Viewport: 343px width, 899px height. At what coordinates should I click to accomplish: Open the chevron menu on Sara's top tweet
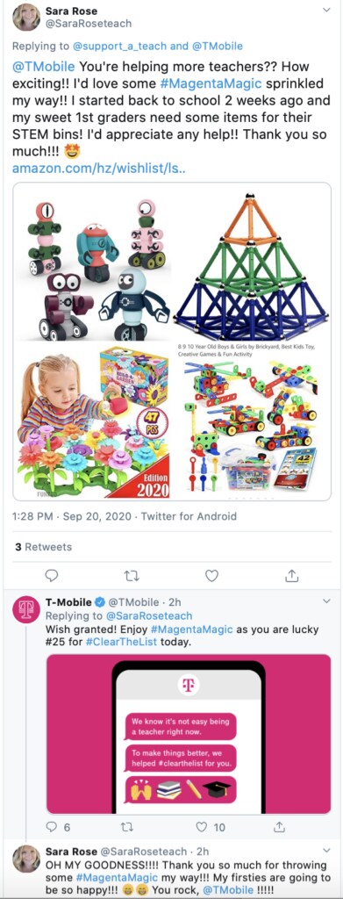(x=326, y=10)
